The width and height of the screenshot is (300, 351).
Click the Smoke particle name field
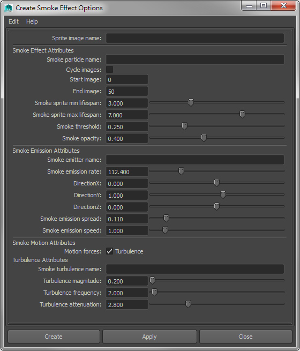(x=195, y=59)
